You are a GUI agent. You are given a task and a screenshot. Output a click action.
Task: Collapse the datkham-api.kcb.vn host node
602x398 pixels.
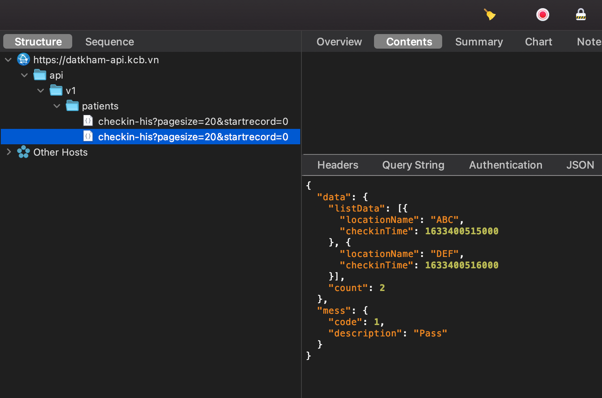click(x=8, y=60)
